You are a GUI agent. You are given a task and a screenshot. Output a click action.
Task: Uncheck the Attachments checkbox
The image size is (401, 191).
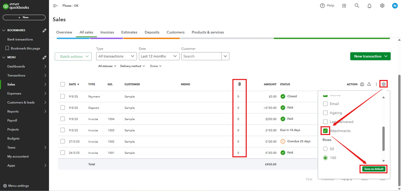(x=326, y=131)
